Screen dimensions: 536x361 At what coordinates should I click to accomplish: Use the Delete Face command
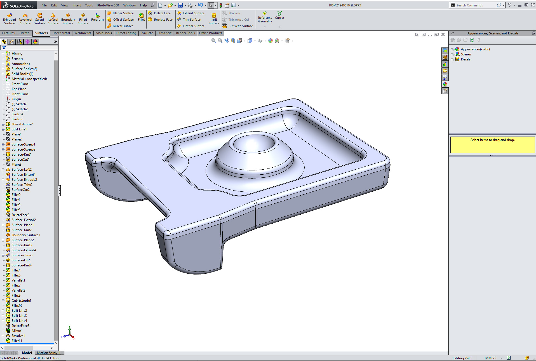(159, 13)
